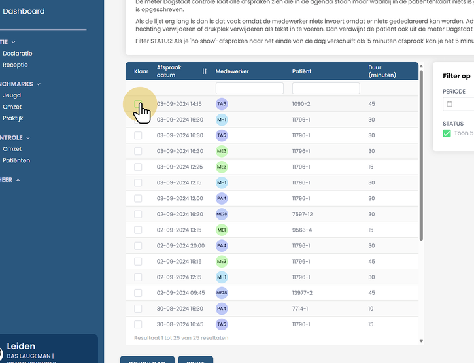Mark 02-09-2024 20:00 appointment as Klaar
The image size is (474, 363).
click(x=138, y=245)
